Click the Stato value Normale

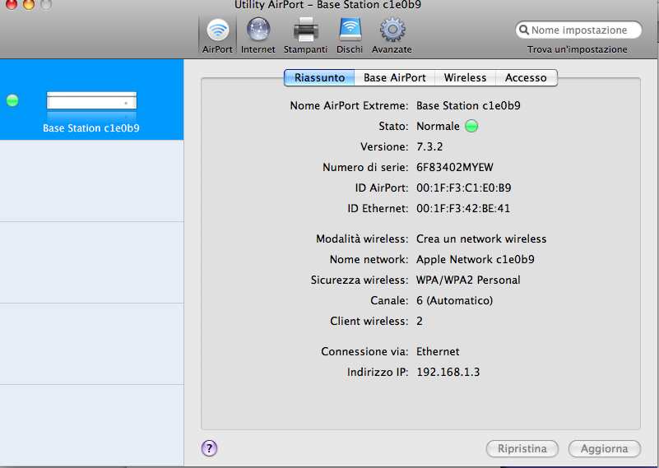438,126
